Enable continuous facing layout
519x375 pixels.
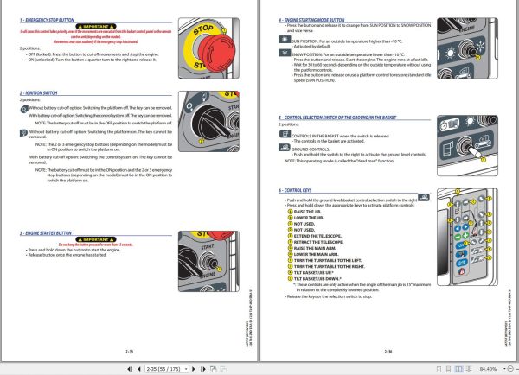click(469, 369)
